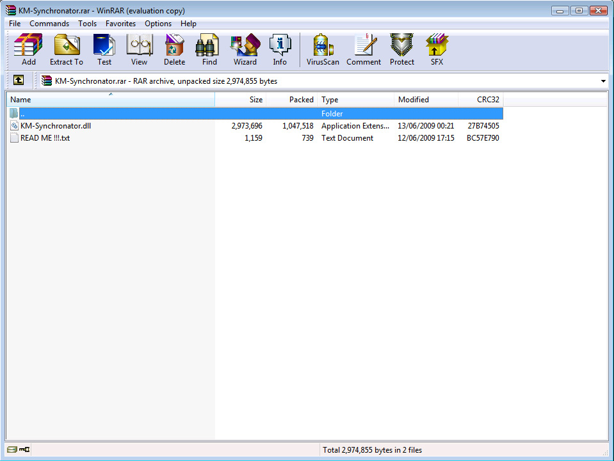This screenshot has height=461, width=614.
Task: Close the WinRAR window
Action: [599, 11]
